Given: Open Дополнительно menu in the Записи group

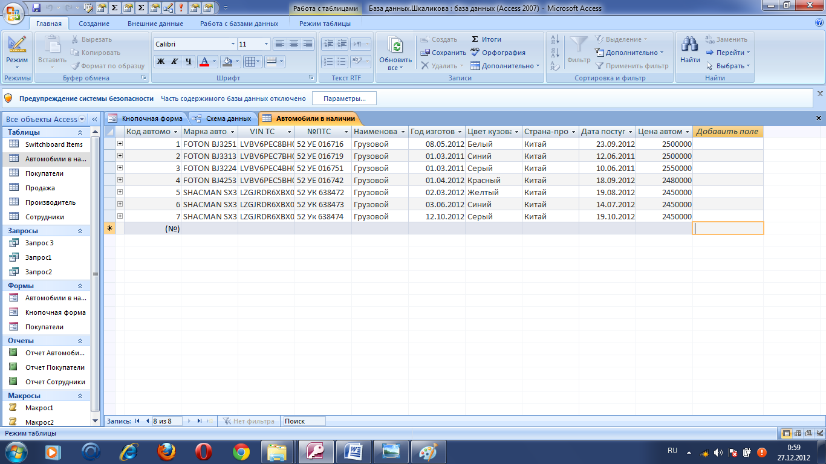Looking at the screenshot, I should click(505, 66).
